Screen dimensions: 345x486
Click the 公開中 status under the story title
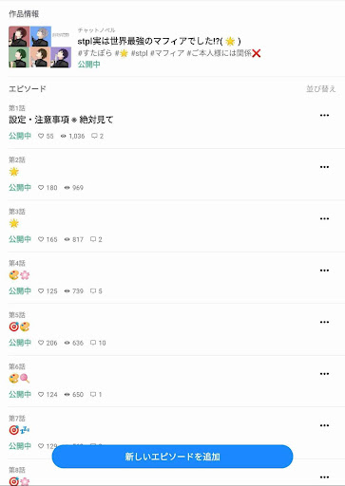click(x=89, y=65)
